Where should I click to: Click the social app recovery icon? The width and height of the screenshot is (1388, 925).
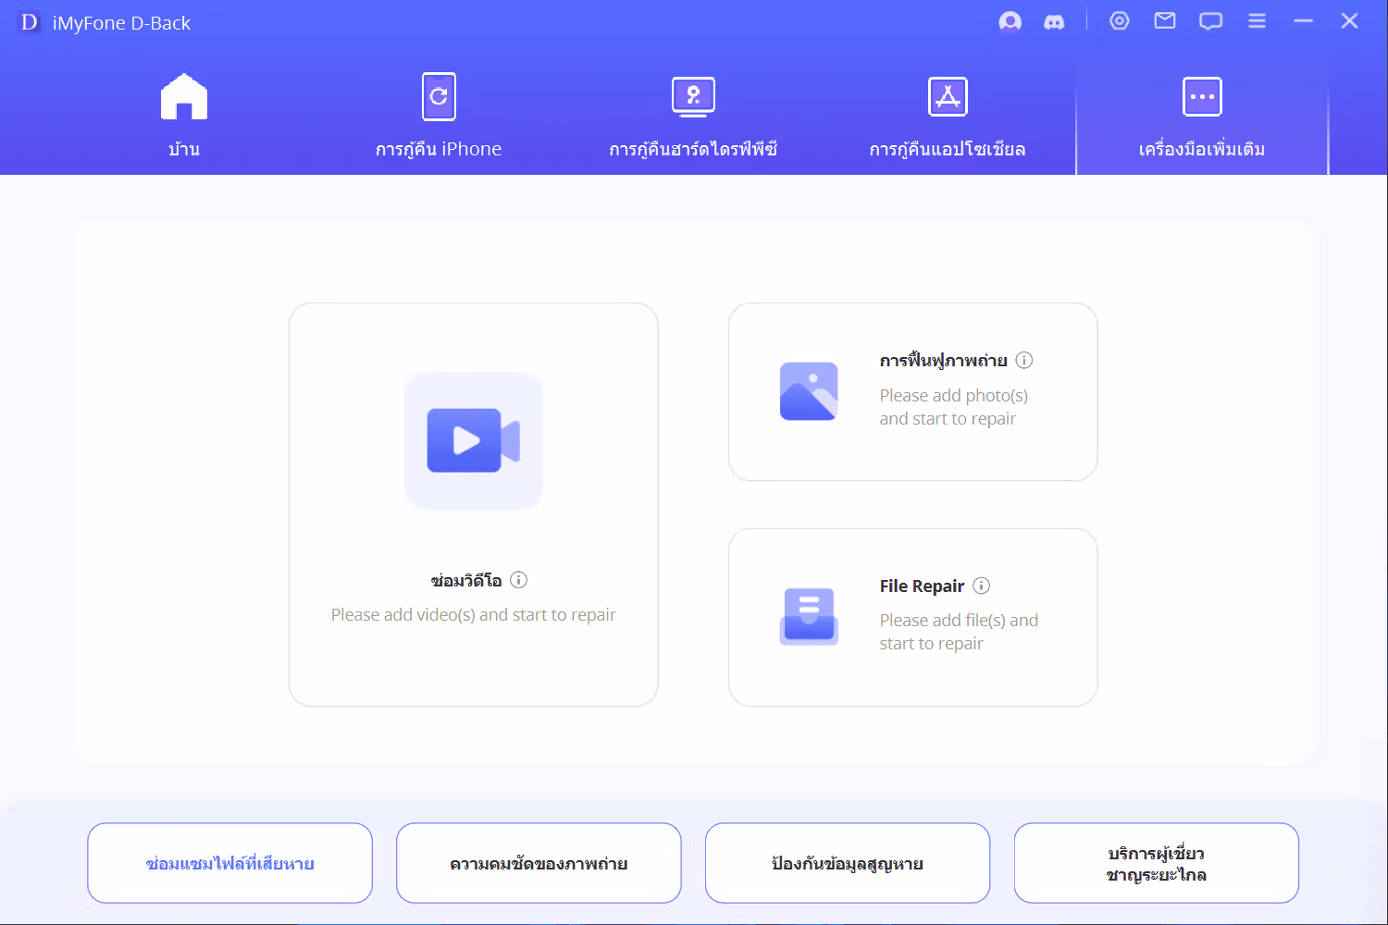[x=948, y=96]
